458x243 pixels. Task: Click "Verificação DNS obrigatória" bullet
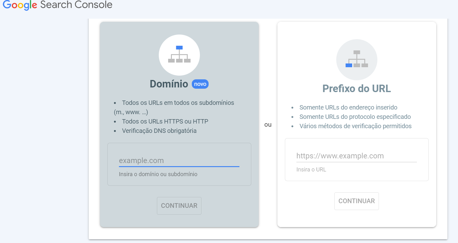tap(159, 131)
